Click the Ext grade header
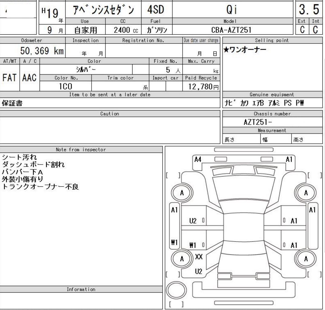 coord(302,21)
